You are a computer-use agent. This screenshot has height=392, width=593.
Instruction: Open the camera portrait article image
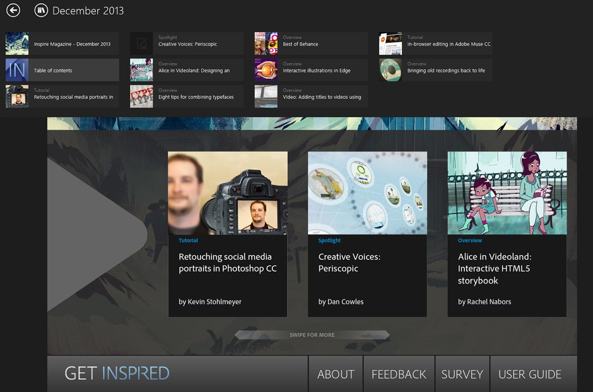[228, 193]
